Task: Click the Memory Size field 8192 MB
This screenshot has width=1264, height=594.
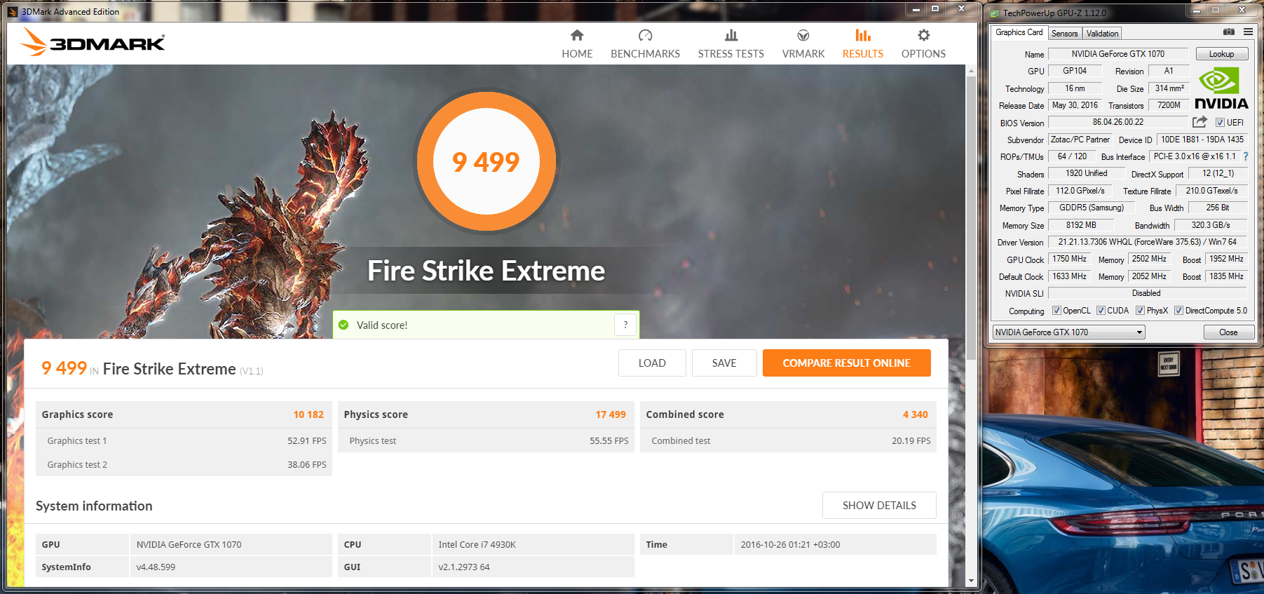Action: point(1081,225)
